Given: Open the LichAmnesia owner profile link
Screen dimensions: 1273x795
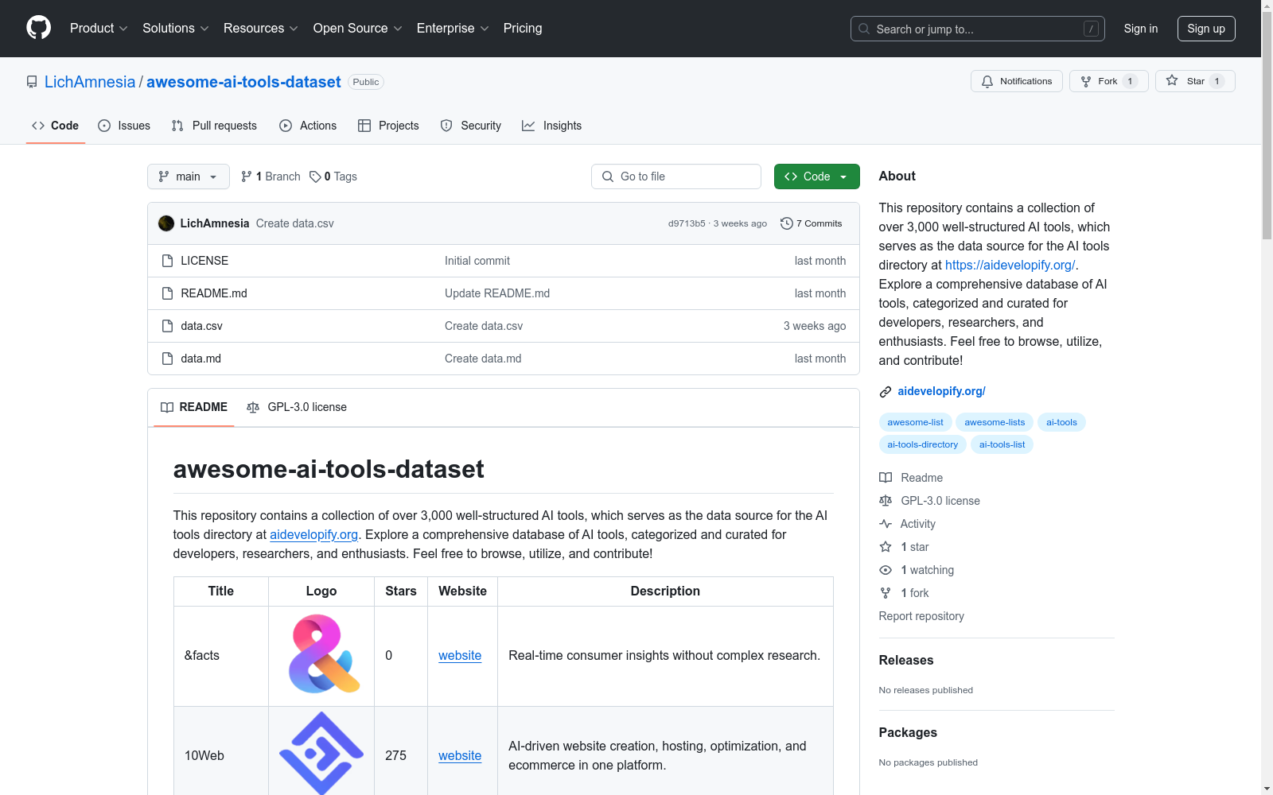Looking at the screenshot, I should tap(90, 82).
